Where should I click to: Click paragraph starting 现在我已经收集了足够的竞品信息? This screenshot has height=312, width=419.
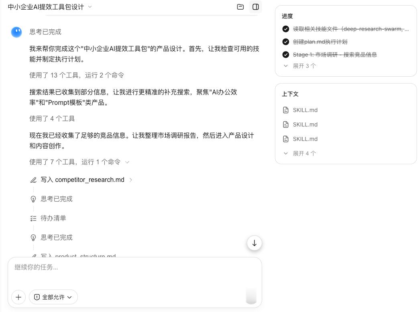pyautogui.click(x=142, y=141)
